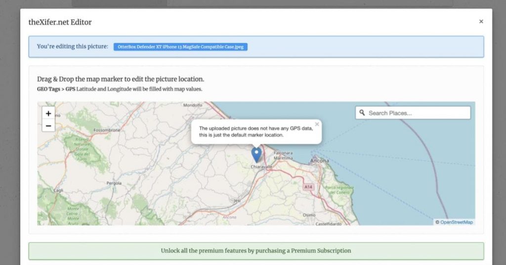Focus the Search Places input field
506x265 pixels.
[413, 113]
